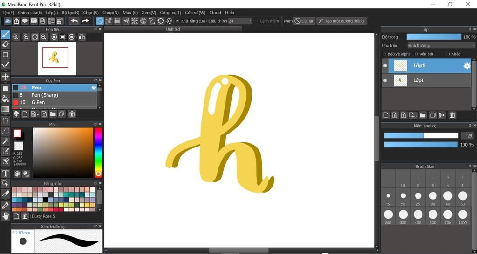Screen dimensions: 477x254
Task: Turn off snap with the circle-slash icon
Action: pos(100,21)
